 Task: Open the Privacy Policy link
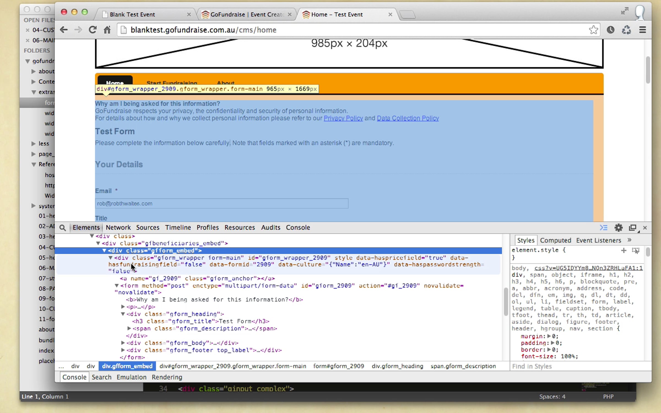click(x=343, y=118)
